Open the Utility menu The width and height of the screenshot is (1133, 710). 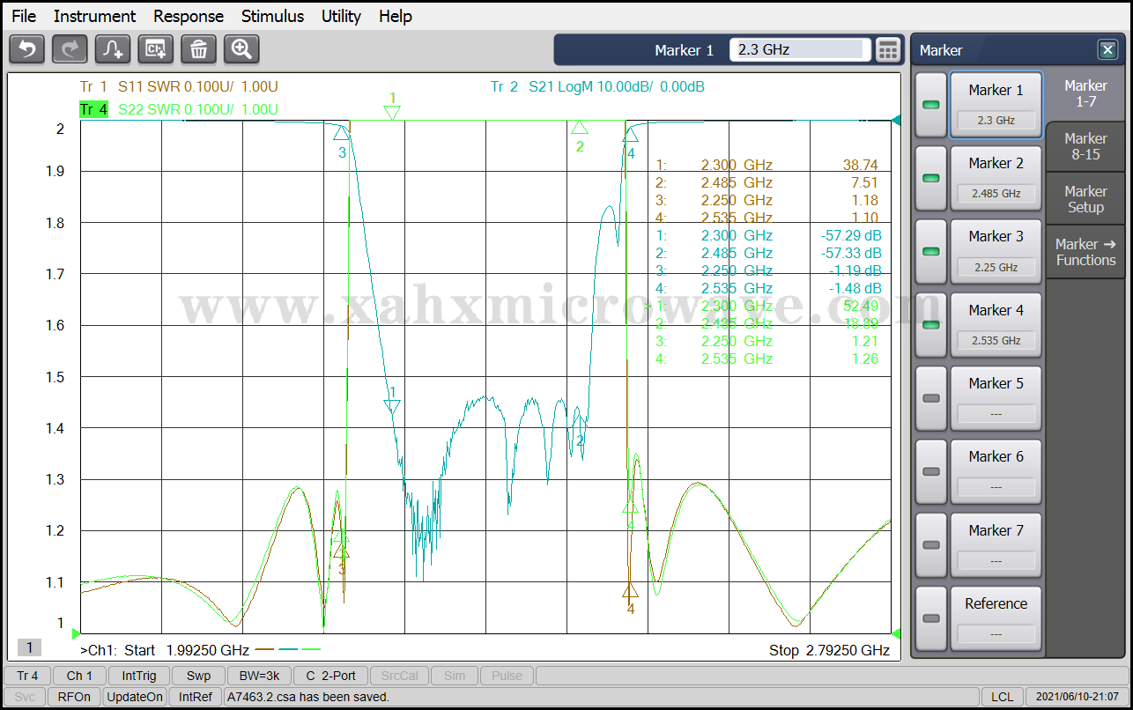(x=341, y=16)
